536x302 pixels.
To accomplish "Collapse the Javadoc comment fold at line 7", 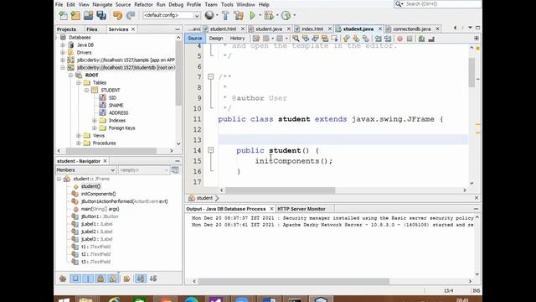I will [210, 76].
